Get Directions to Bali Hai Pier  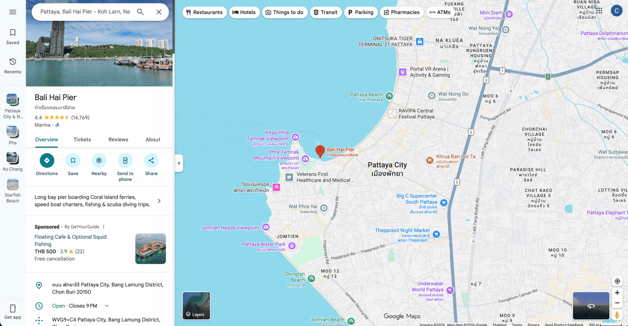(47, 164)
